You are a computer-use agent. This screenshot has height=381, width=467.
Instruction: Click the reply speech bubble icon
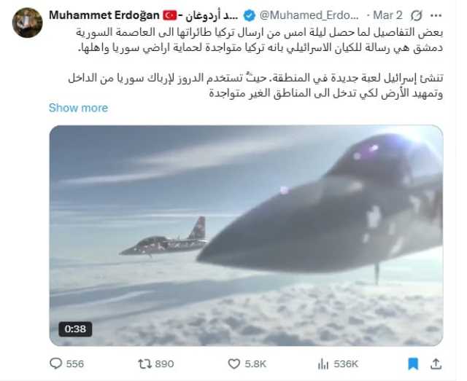pos(55,364)
